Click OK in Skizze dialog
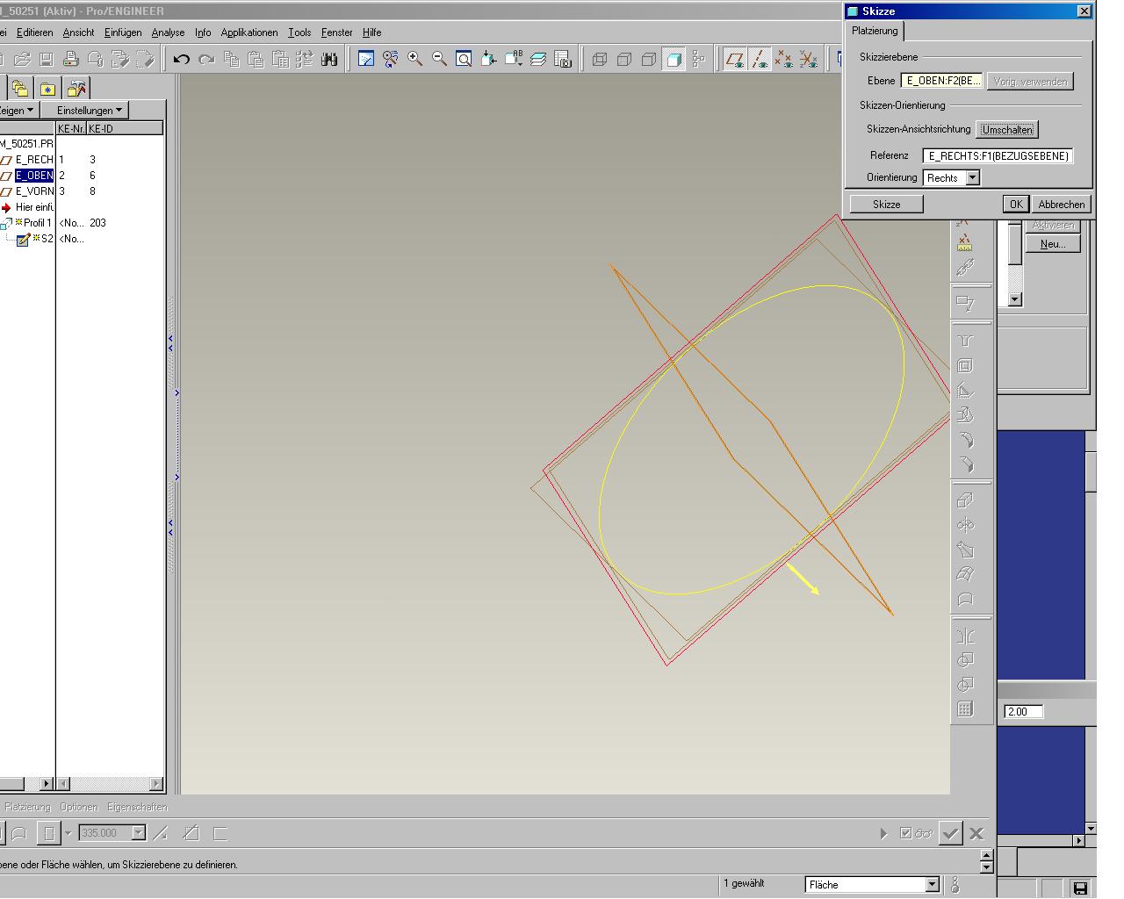 (x=1015, y=204)
